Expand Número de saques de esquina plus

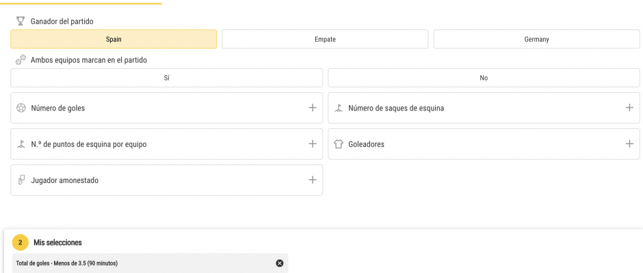click(629, 108)
